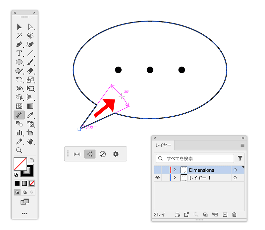Image resolution: width=265 pixels, height=230 pixels.
Task: Collapse the Layers panel with double arrows
Action: [x=243, y=138]
